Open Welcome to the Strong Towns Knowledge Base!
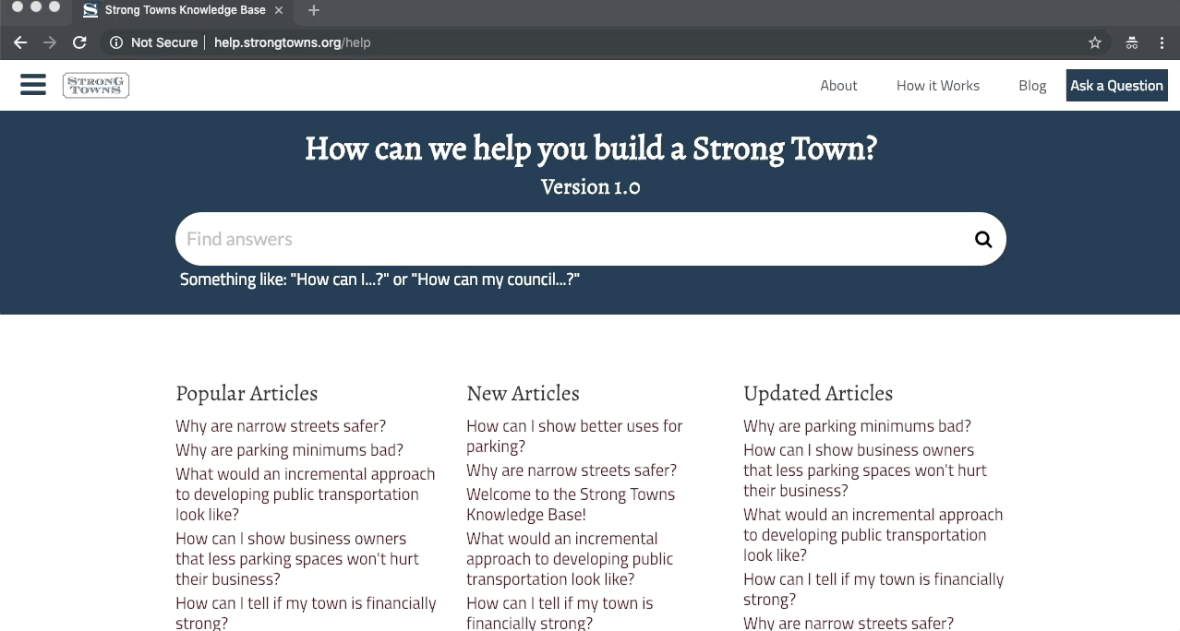This screenshot has width=1180, height=631. click(x=571, y=504)
